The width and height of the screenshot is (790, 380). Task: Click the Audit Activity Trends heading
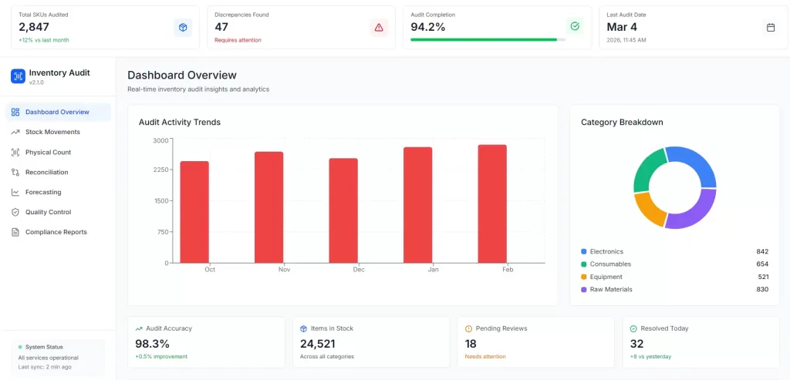pos(179,123)
